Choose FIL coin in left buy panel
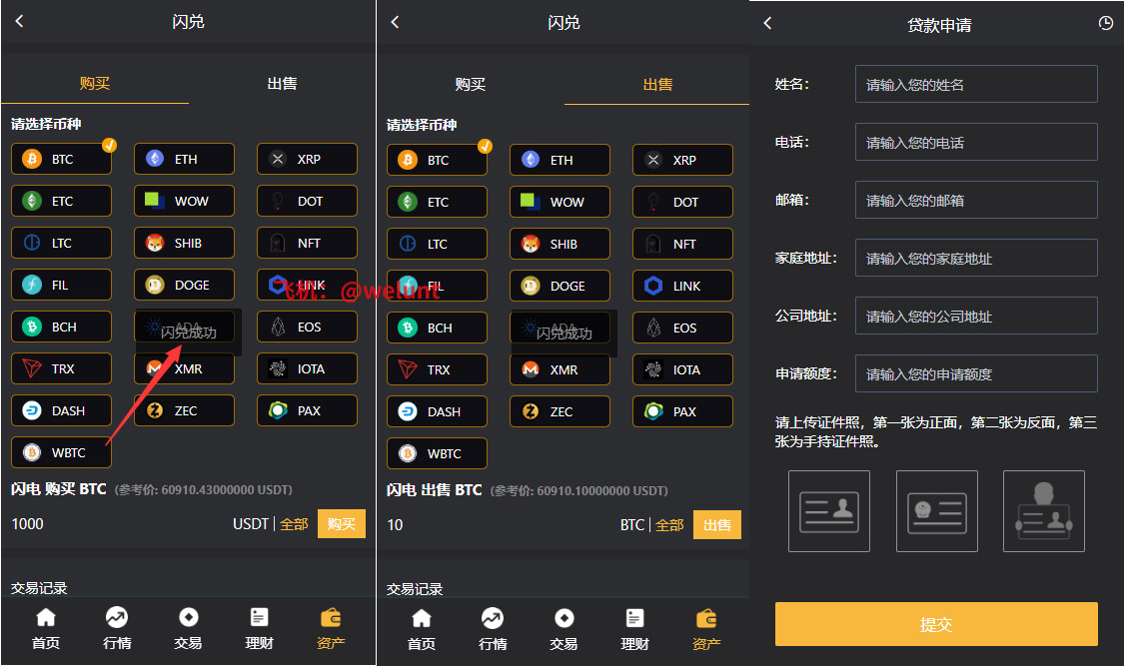This screenshot has width=1124, height=666. coord(62,285)
